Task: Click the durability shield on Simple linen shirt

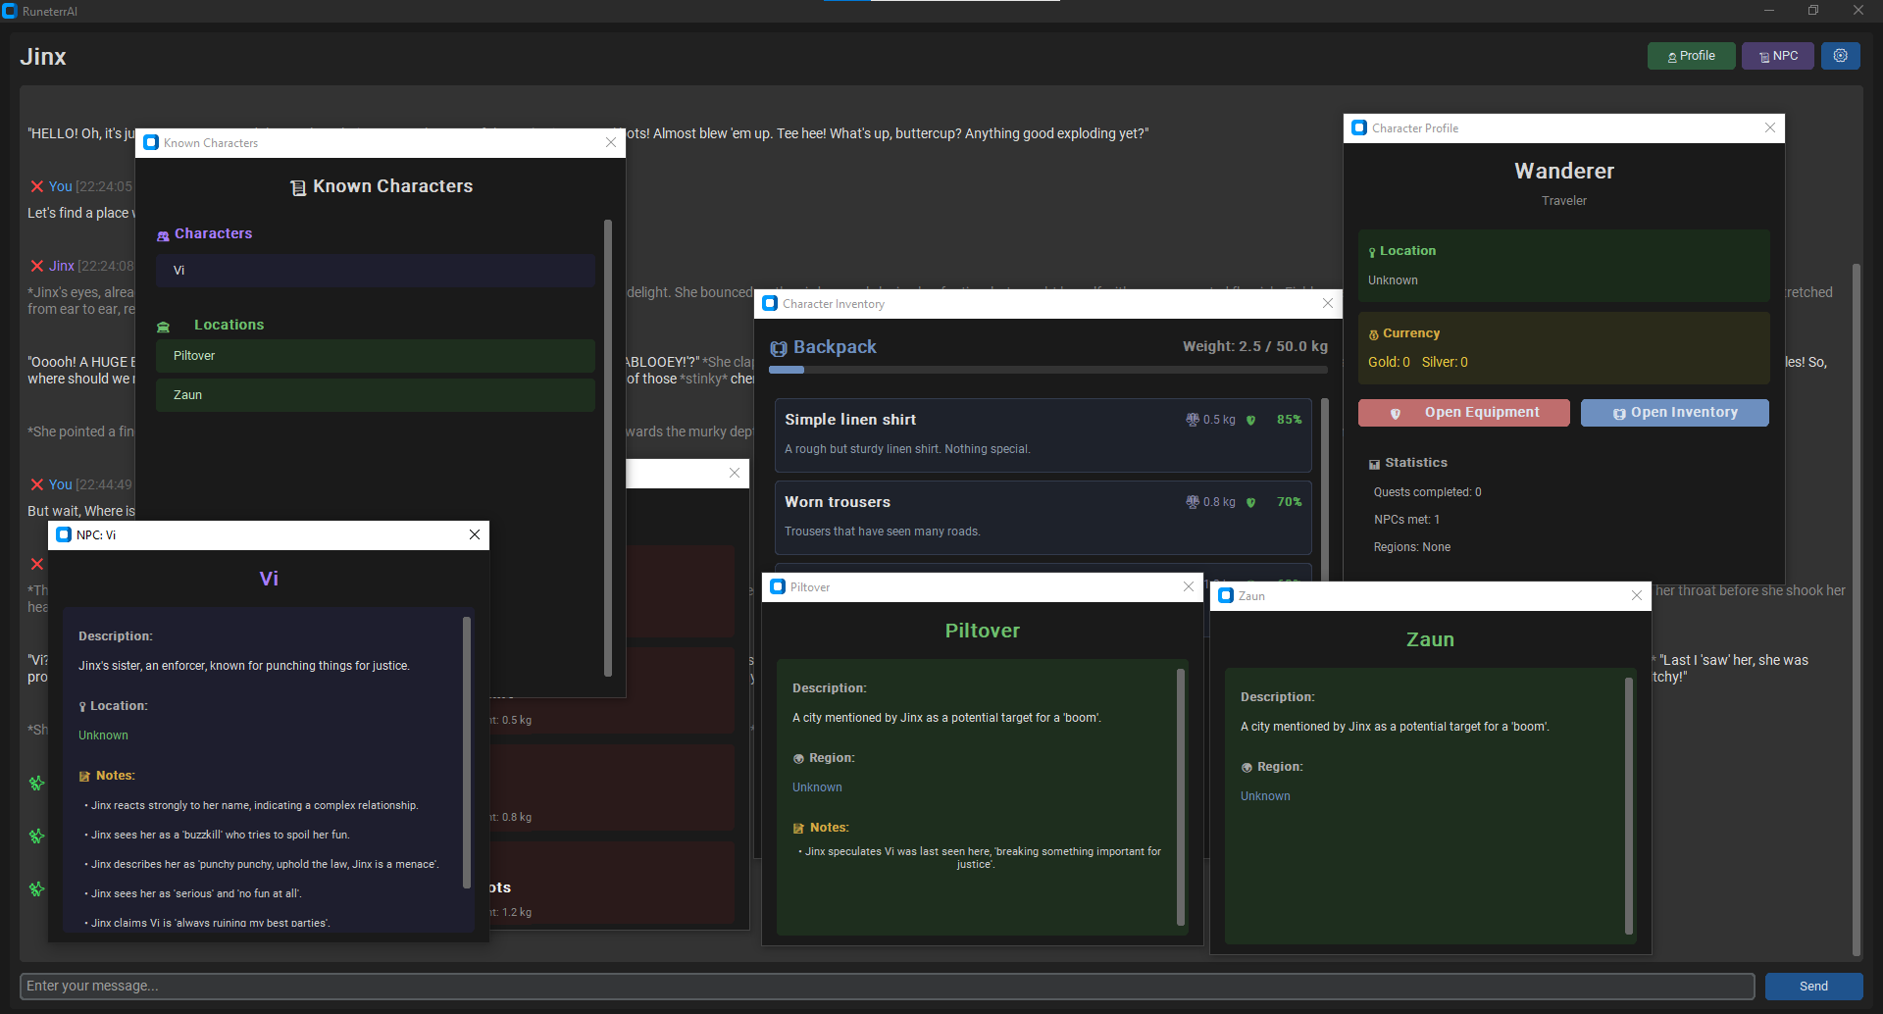Action: 1250,420
